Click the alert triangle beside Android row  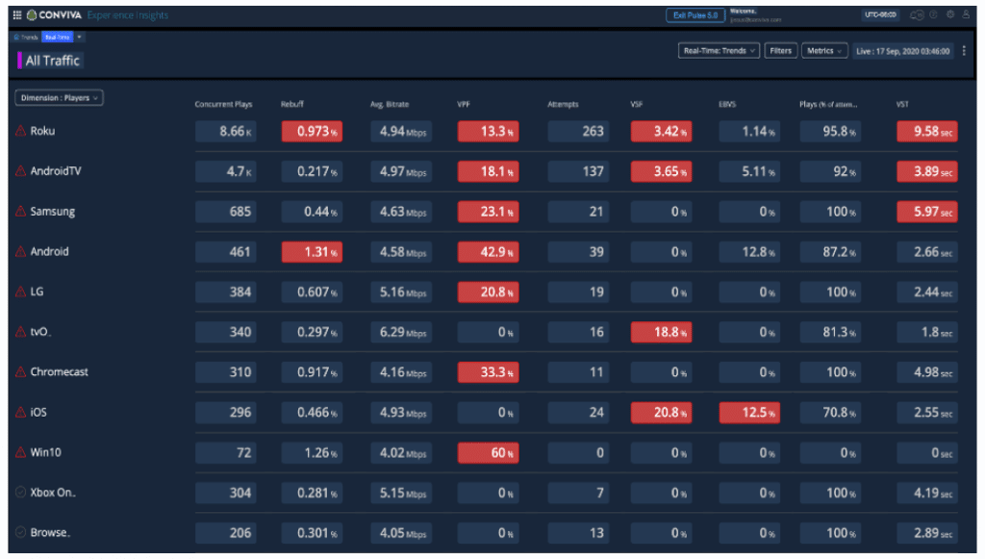pos(21,251)
